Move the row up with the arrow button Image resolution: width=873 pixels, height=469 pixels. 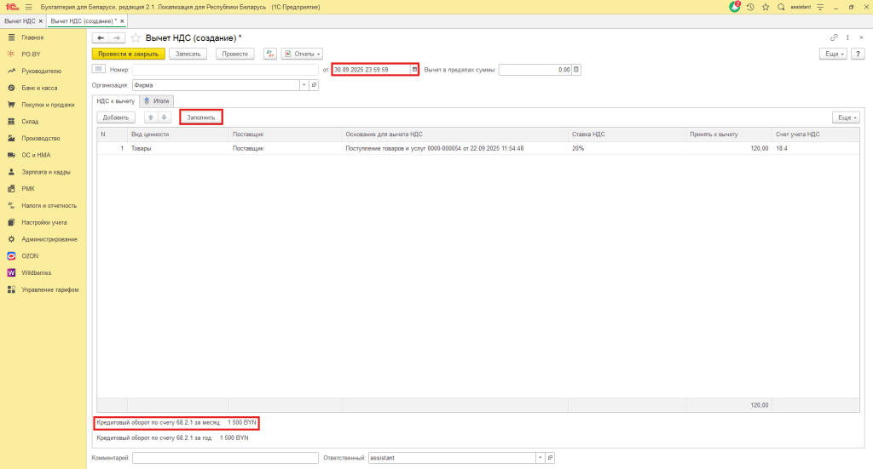point(151,117)
